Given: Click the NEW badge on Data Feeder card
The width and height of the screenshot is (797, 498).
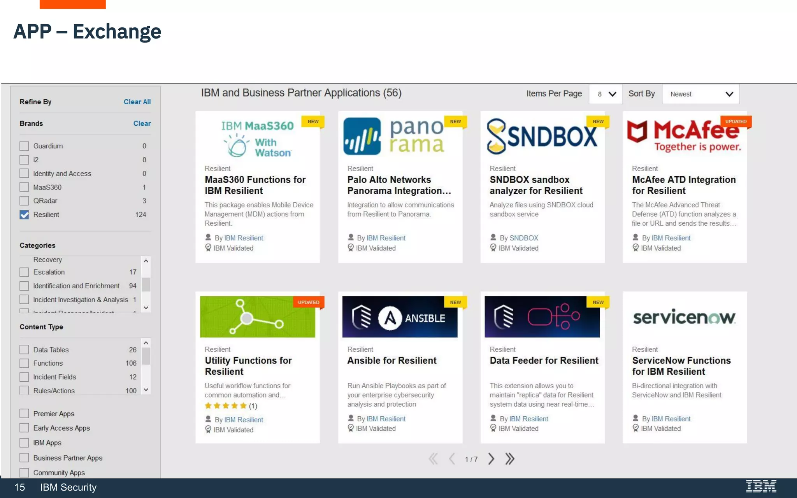Looking at the screenshot, I should 598,302.
